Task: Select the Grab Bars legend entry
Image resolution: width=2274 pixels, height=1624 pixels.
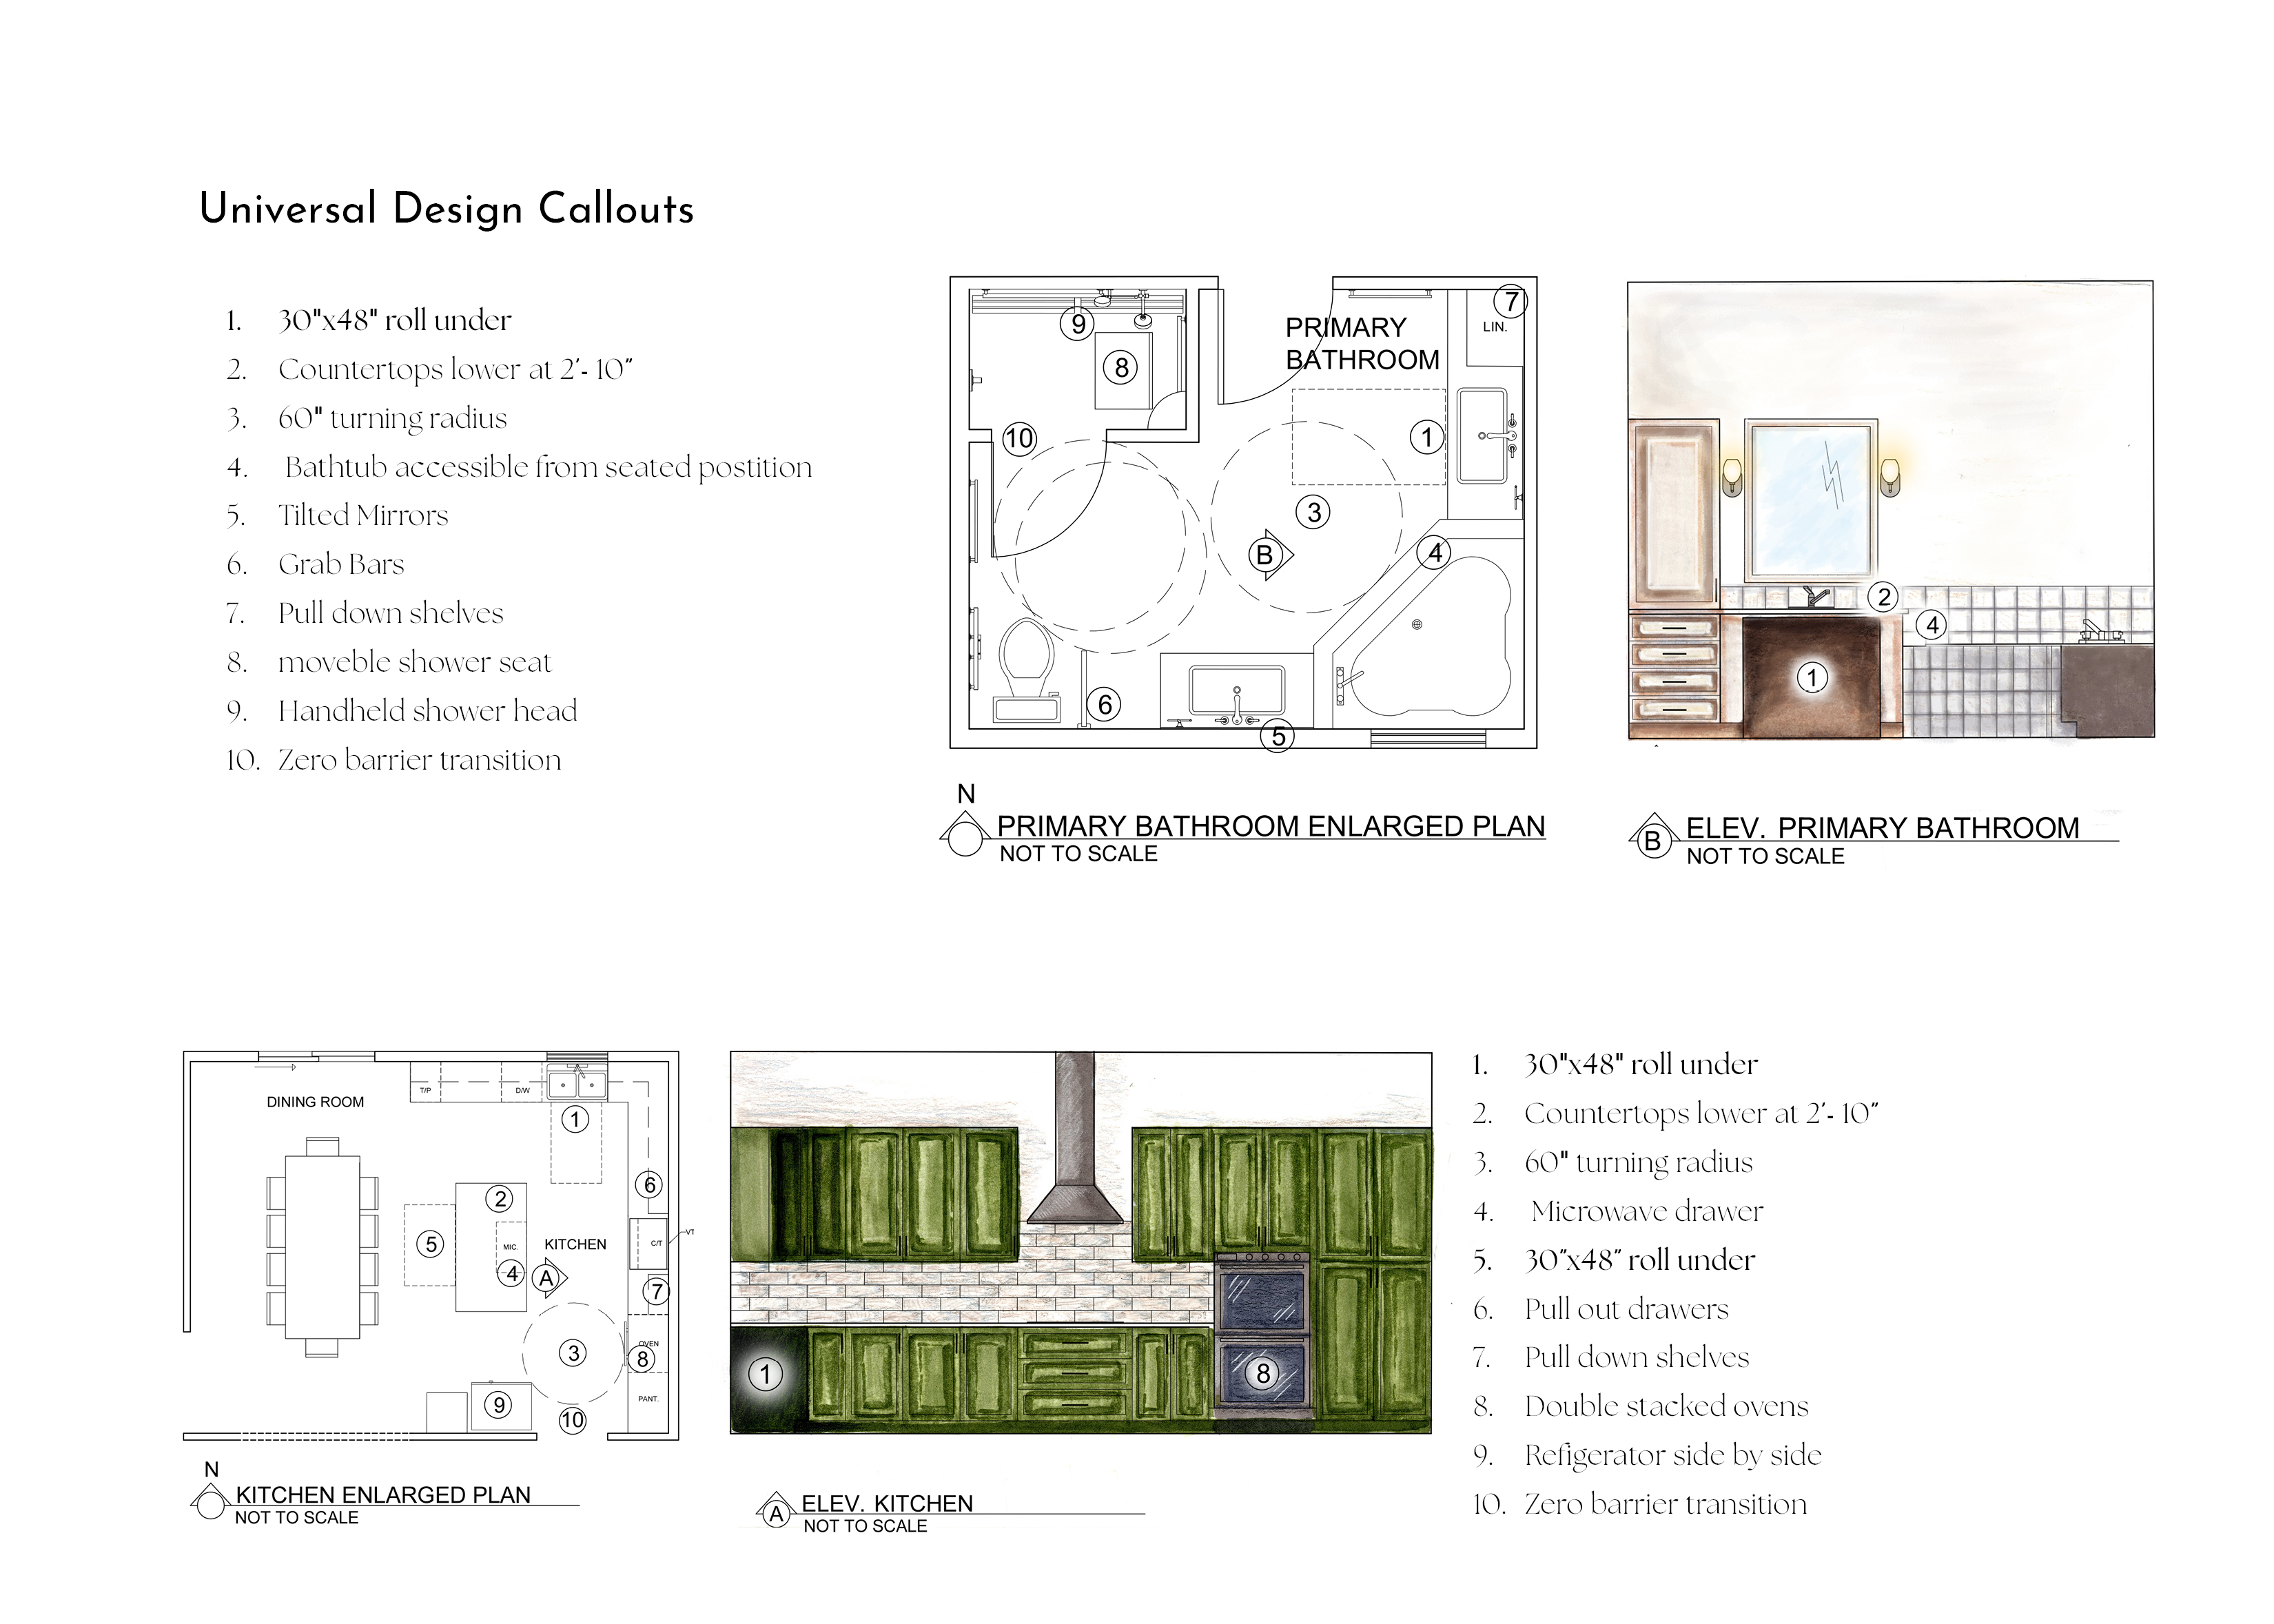Action: click(341, 565)
